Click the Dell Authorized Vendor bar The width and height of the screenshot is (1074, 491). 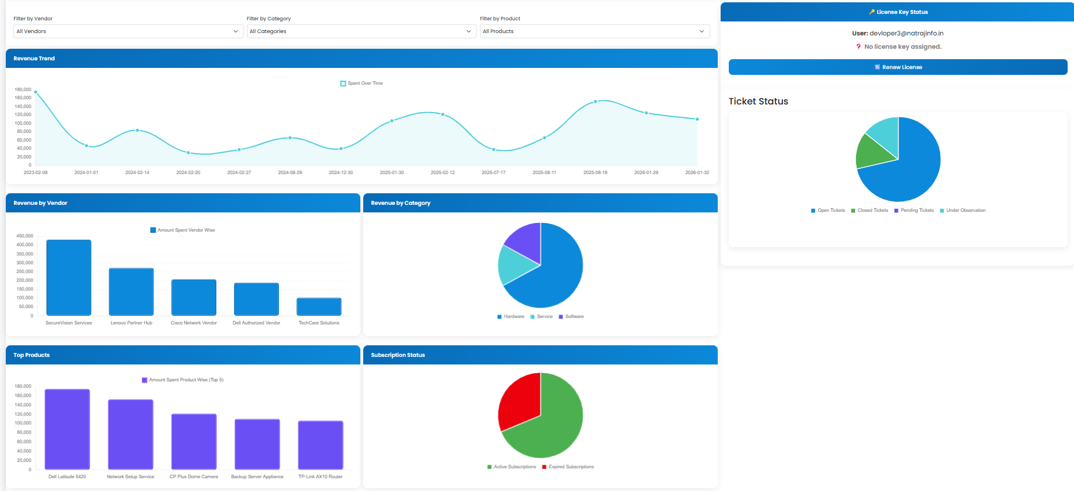click(256, 299)
